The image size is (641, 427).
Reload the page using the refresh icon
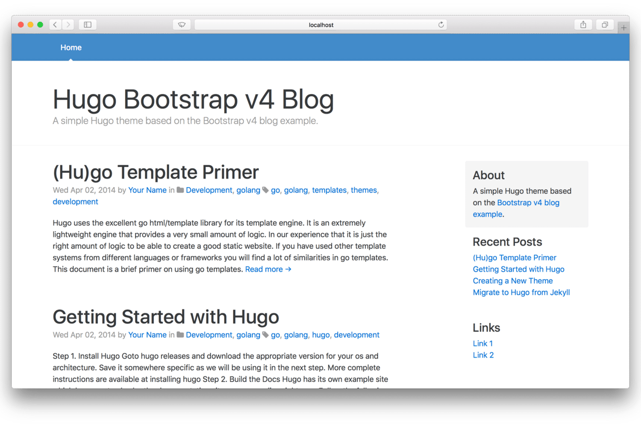(441, 24)
